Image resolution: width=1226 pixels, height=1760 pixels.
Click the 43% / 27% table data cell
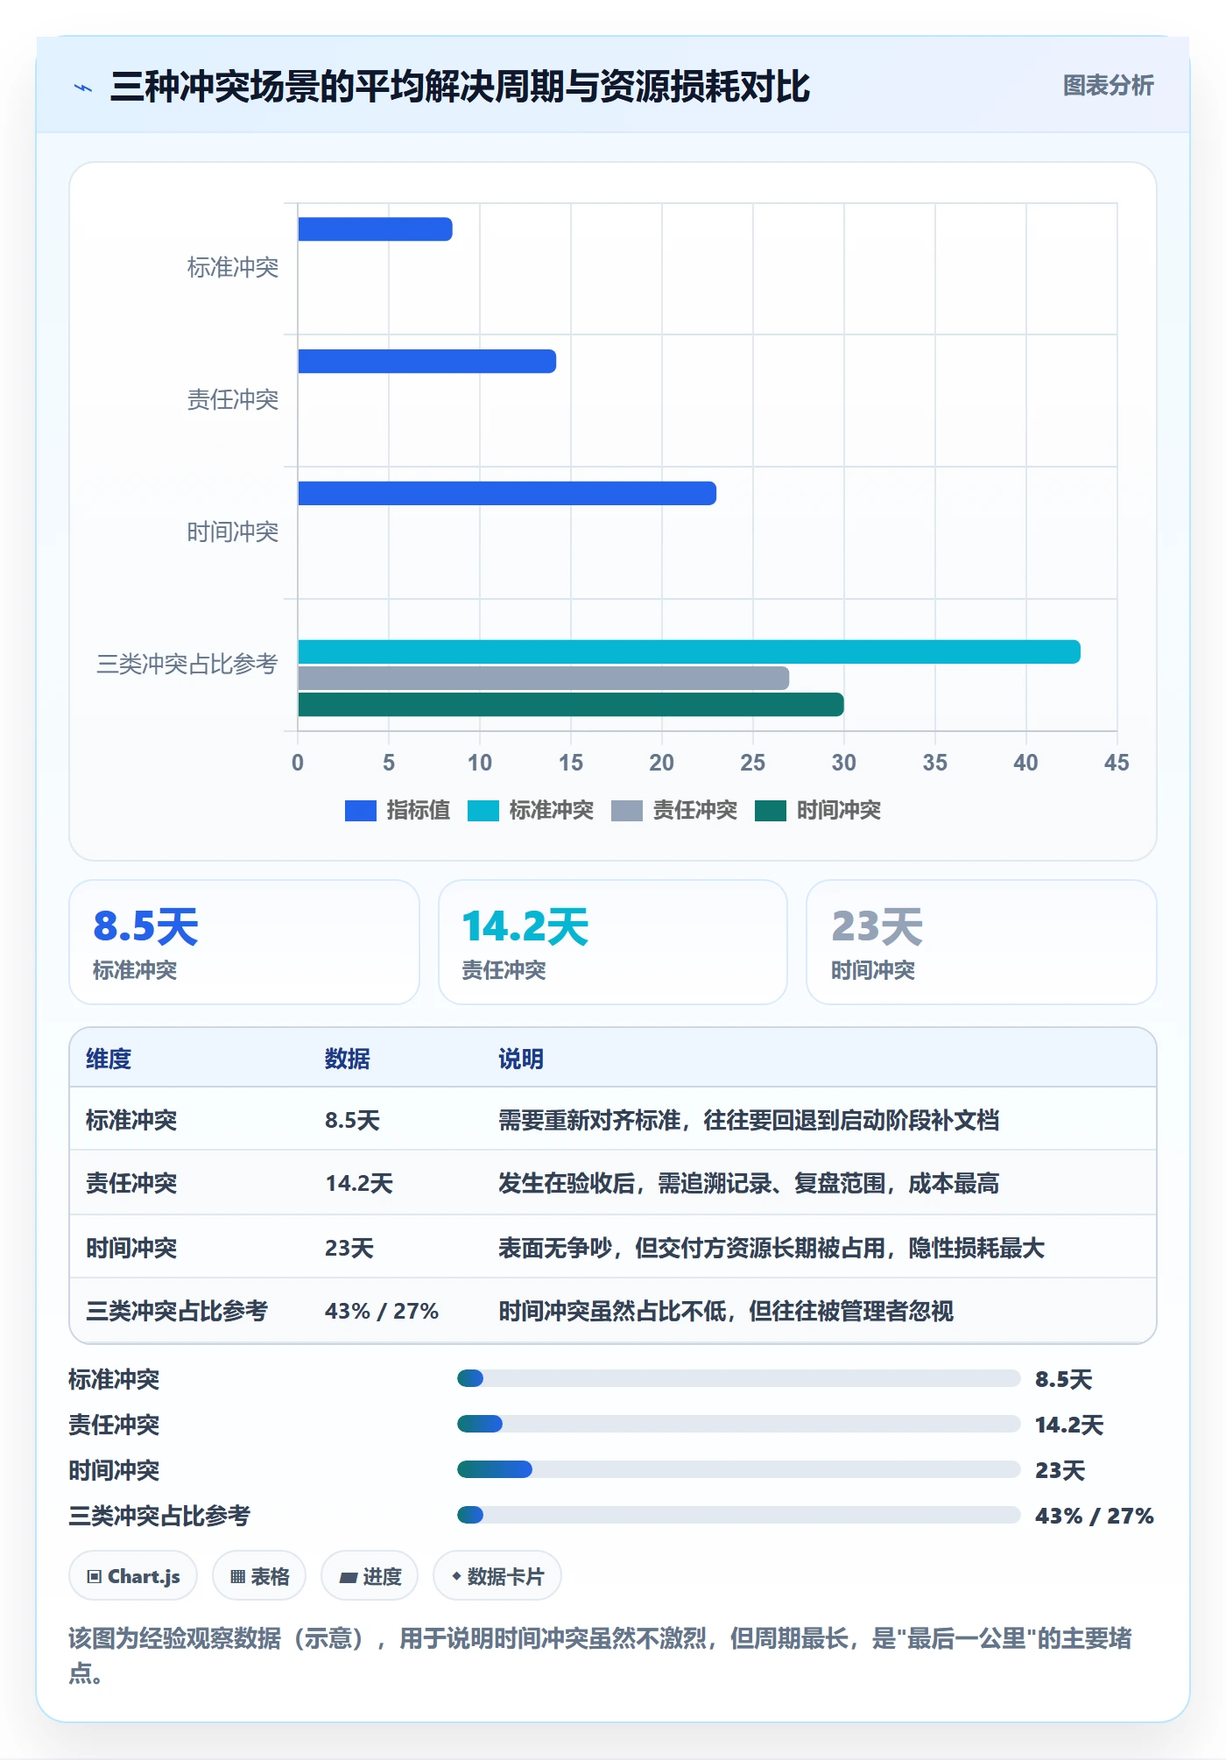[x=382, y=1311]
